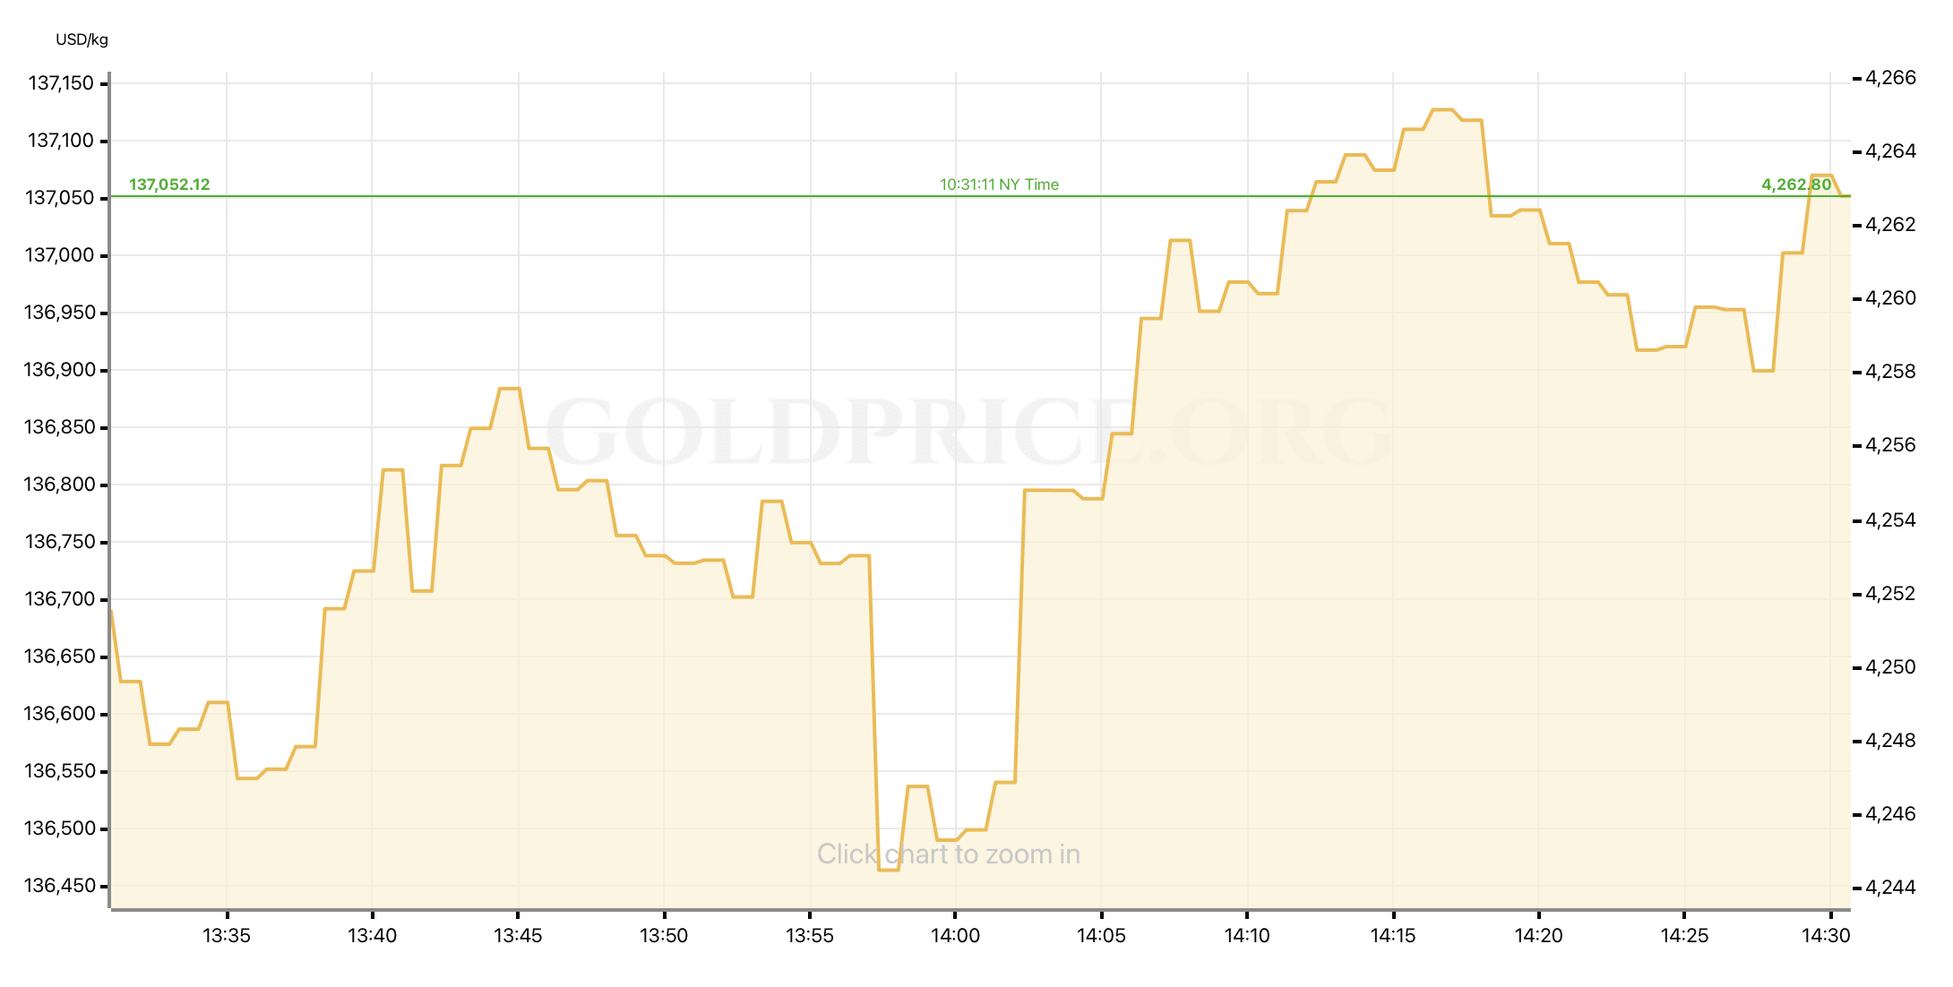Click the 4,256 right axis label

tap(1890, 445)
